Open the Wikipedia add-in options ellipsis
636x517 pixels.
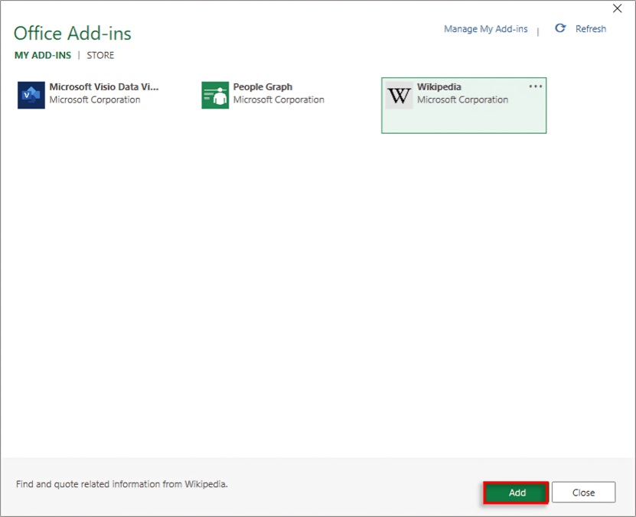click(536, 86)
